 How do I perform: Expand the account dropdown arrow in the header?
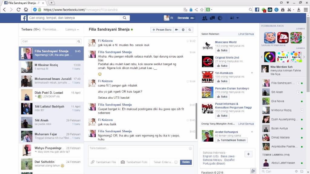(x=238, y=18)
